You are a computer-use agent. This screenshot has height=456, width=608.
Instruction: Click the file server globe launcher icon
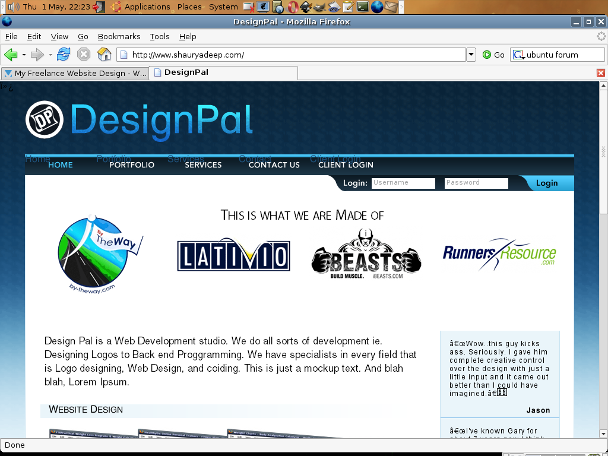(x=278, y=7)
